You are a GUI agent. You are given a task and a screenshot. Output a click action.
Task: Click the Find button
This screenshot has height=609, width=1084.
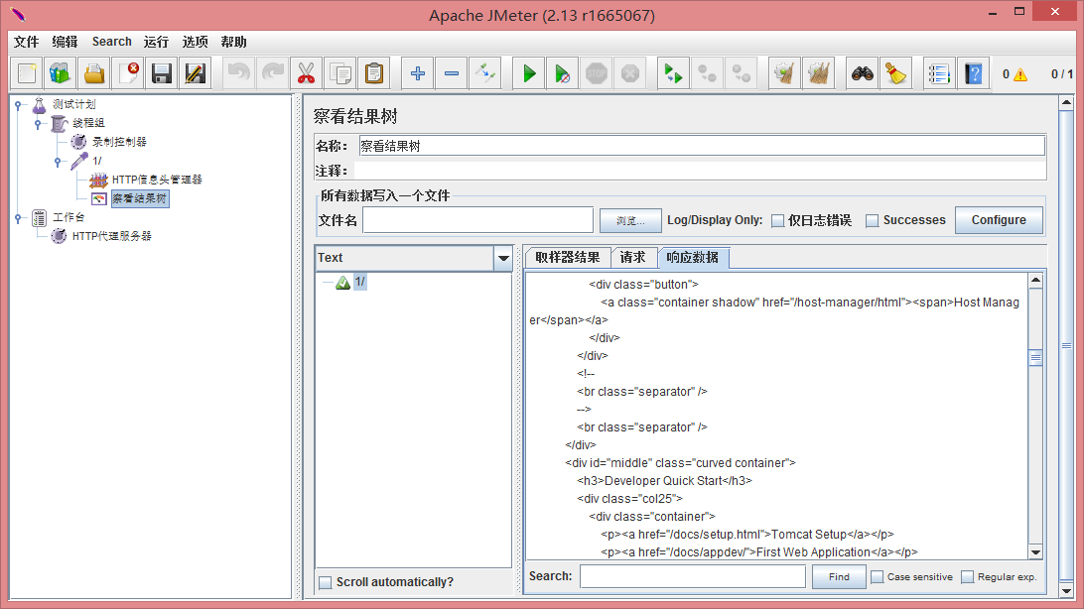[x=839, y=576]
